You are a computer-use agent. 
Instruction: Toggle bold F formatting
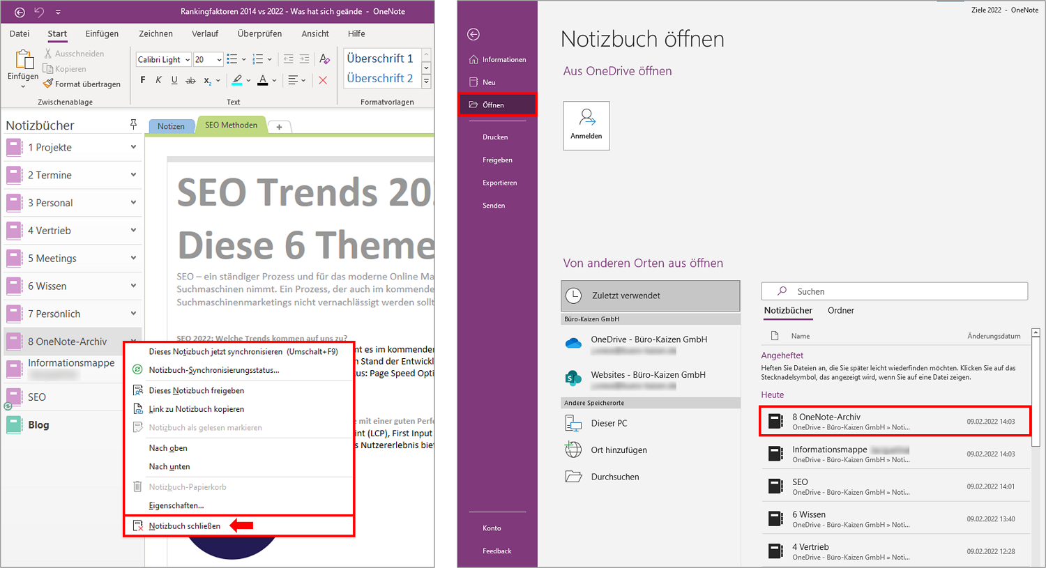click(143, 80)
